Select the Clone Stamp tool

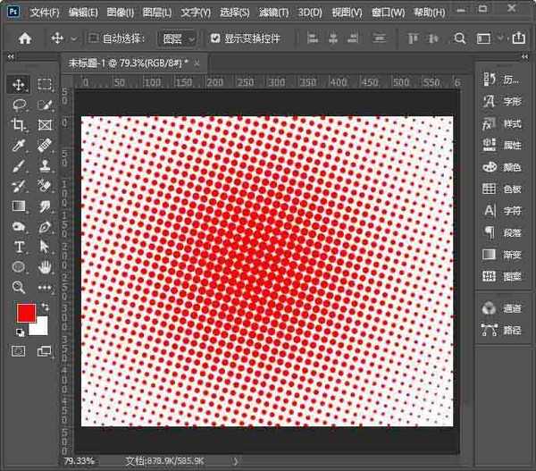point(45,165)
